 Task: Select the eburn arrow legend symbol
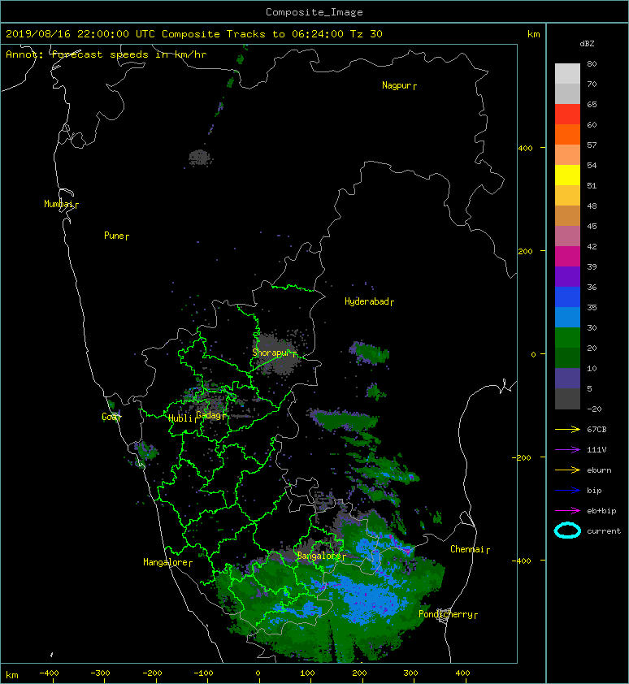[567, 470]
